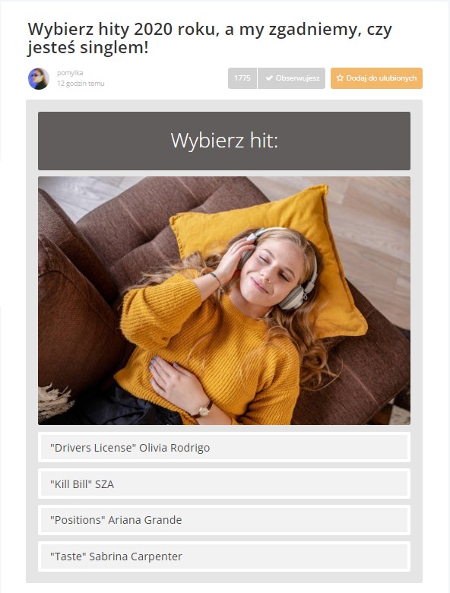Open the author's round avatar picture
This screenshot has height=593, width=450.
(39, 78)
